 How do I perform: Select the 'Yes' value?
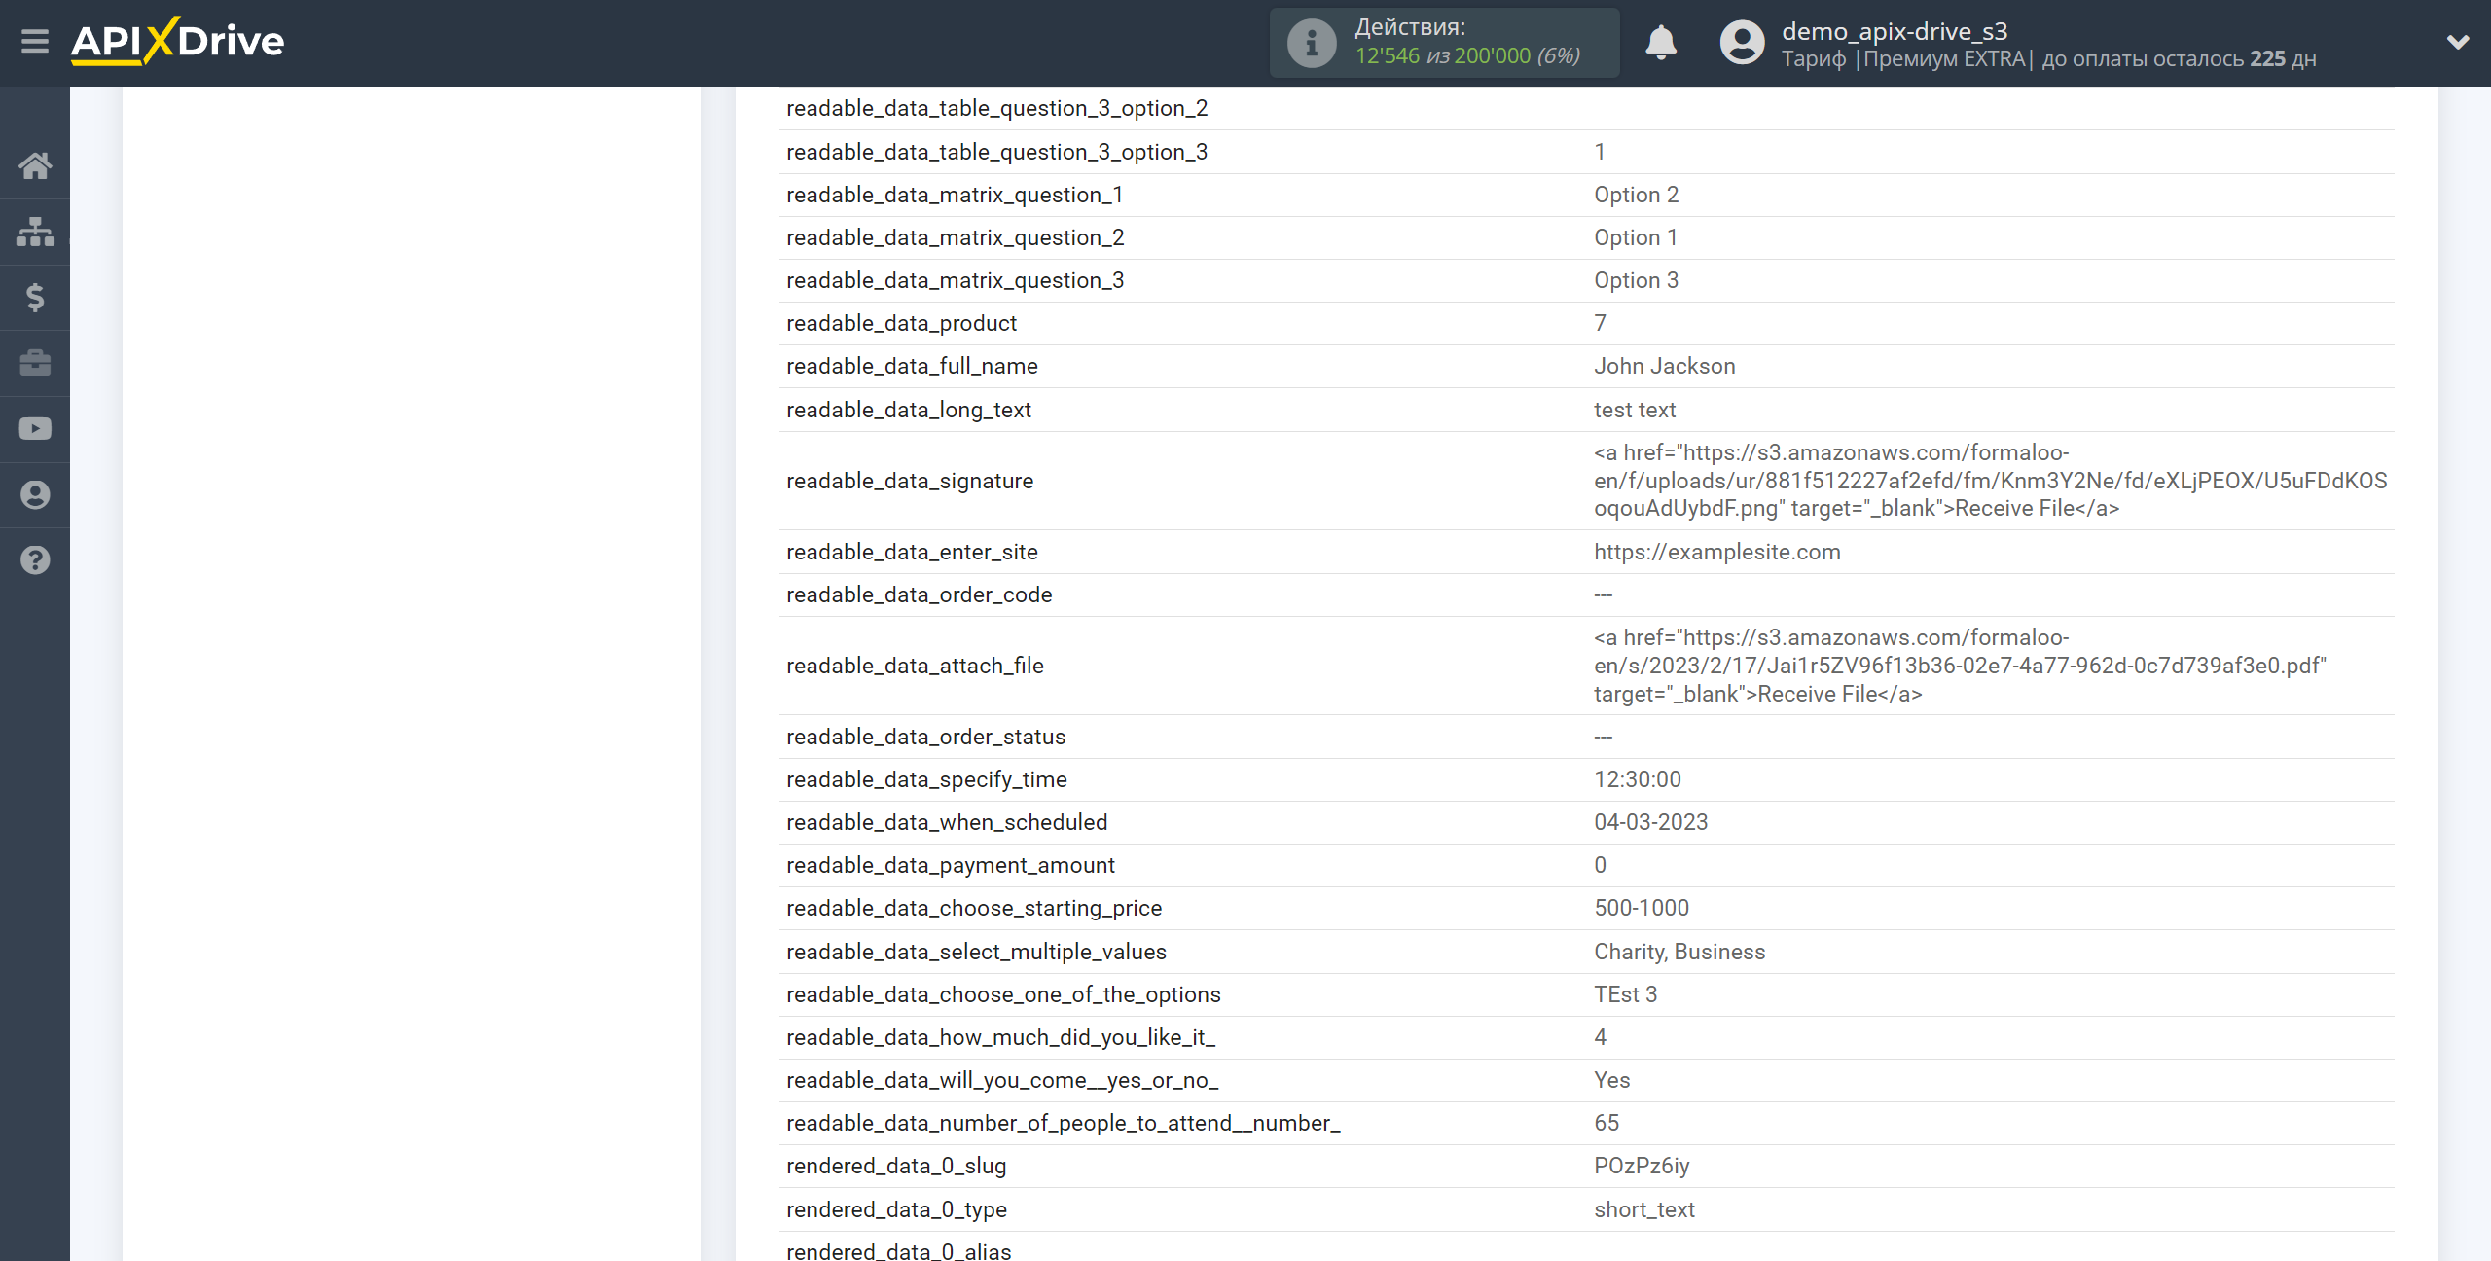1611,1080
